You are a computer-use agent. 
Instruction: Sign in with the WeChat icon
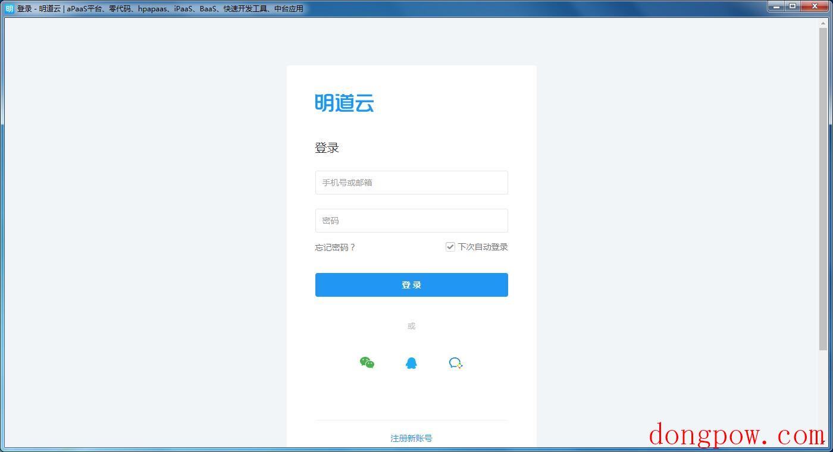tap(367, 363)
